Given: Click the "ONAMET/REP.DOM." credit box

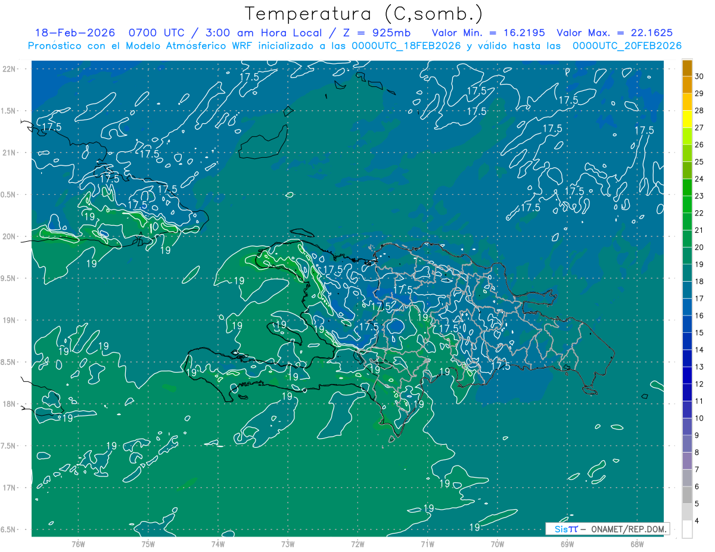Looking at the screenshot, I should [608, 529].
